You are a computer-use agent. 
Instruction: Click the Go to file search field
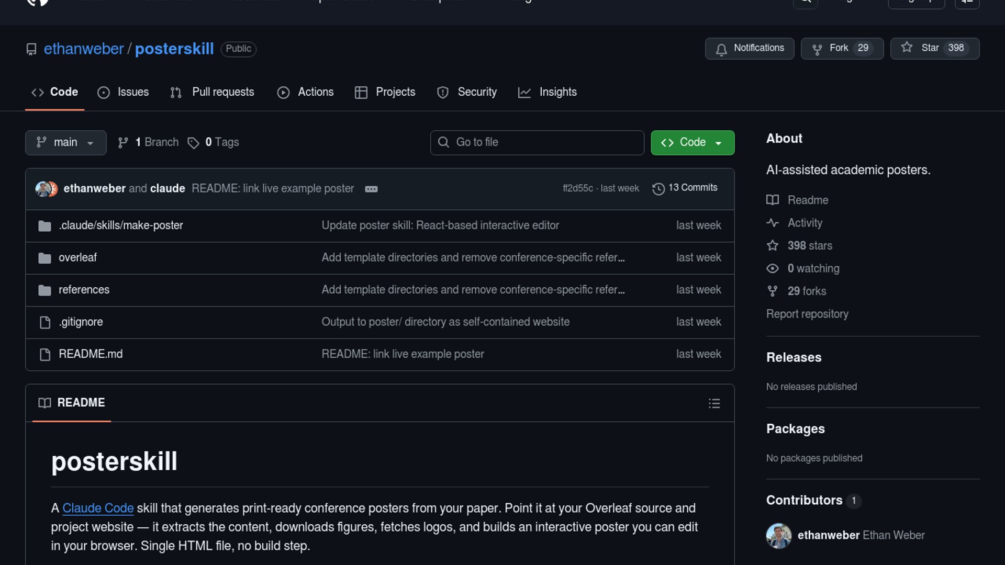point(537,142)
